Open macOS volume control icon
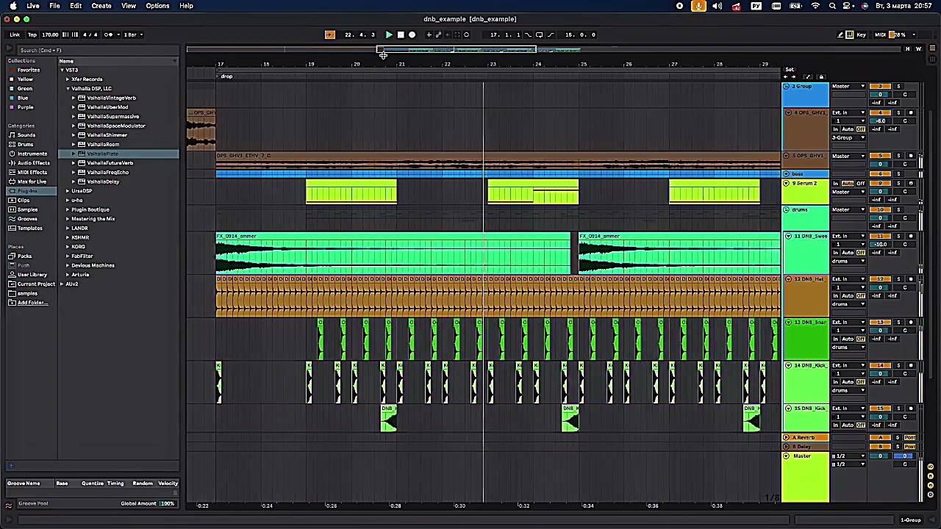 717,6
